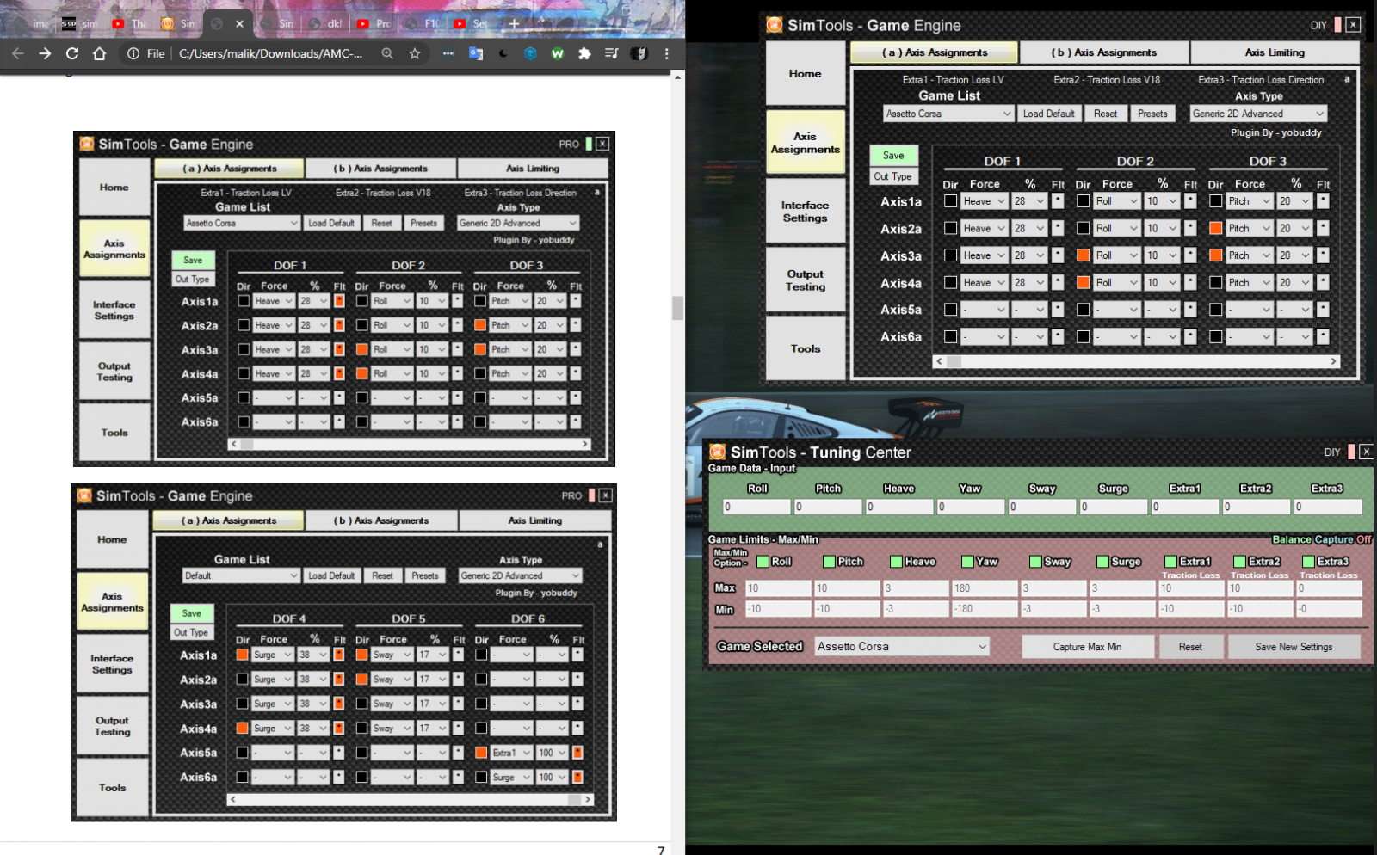
Task: Open the Chrome three-dot menu
Action: 666,53
